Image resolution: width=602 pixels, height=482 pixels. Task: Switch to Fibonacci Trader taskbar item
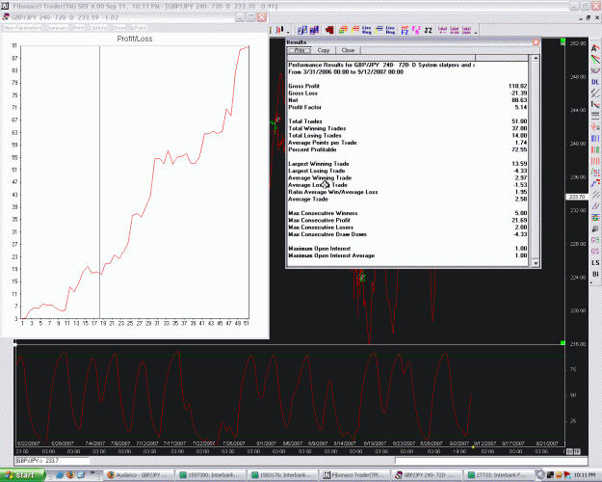[x=354, y=475]
